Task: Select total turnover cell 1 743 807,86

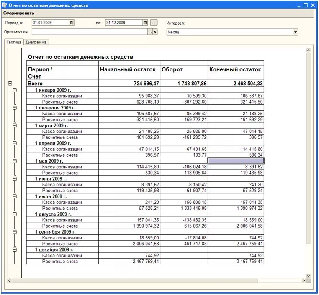Action: point(184,84)
